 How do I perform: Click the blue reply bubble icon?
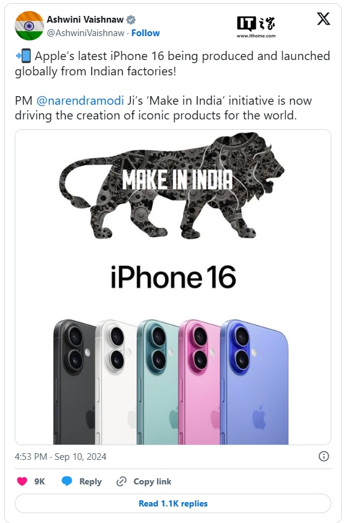pyautogui.click(x=67, y=481)
